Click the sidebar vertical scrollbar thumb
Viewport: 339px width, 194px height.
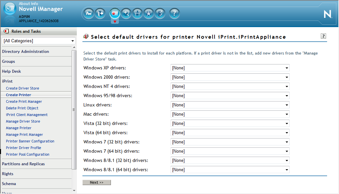(x=74, y=110)
